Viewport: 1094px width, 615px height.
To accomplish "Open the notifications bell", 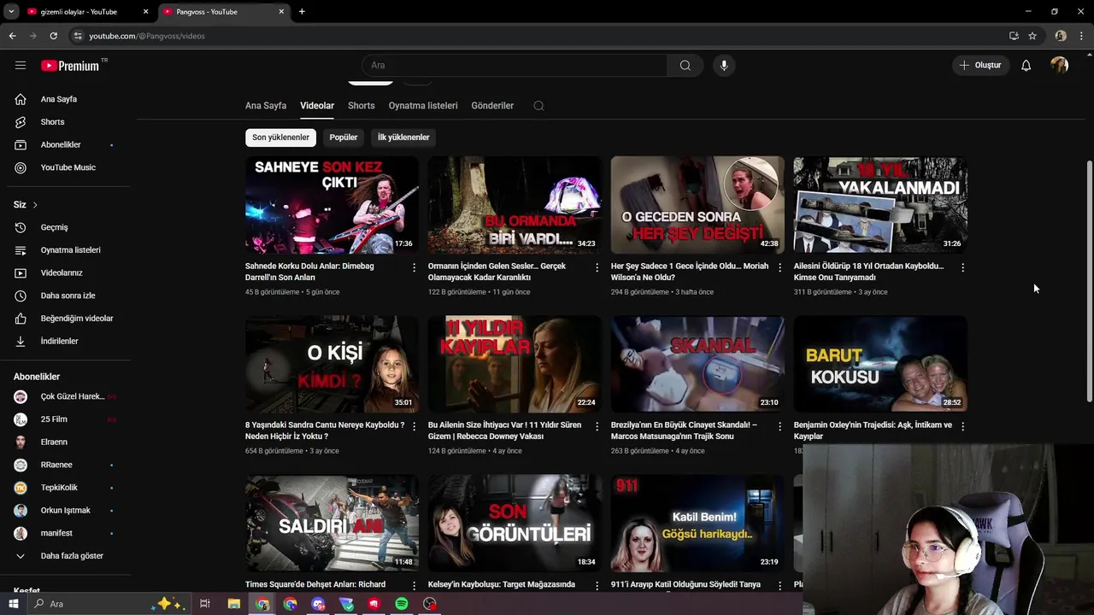I will pyautogui.click(x=1026, y=65).
